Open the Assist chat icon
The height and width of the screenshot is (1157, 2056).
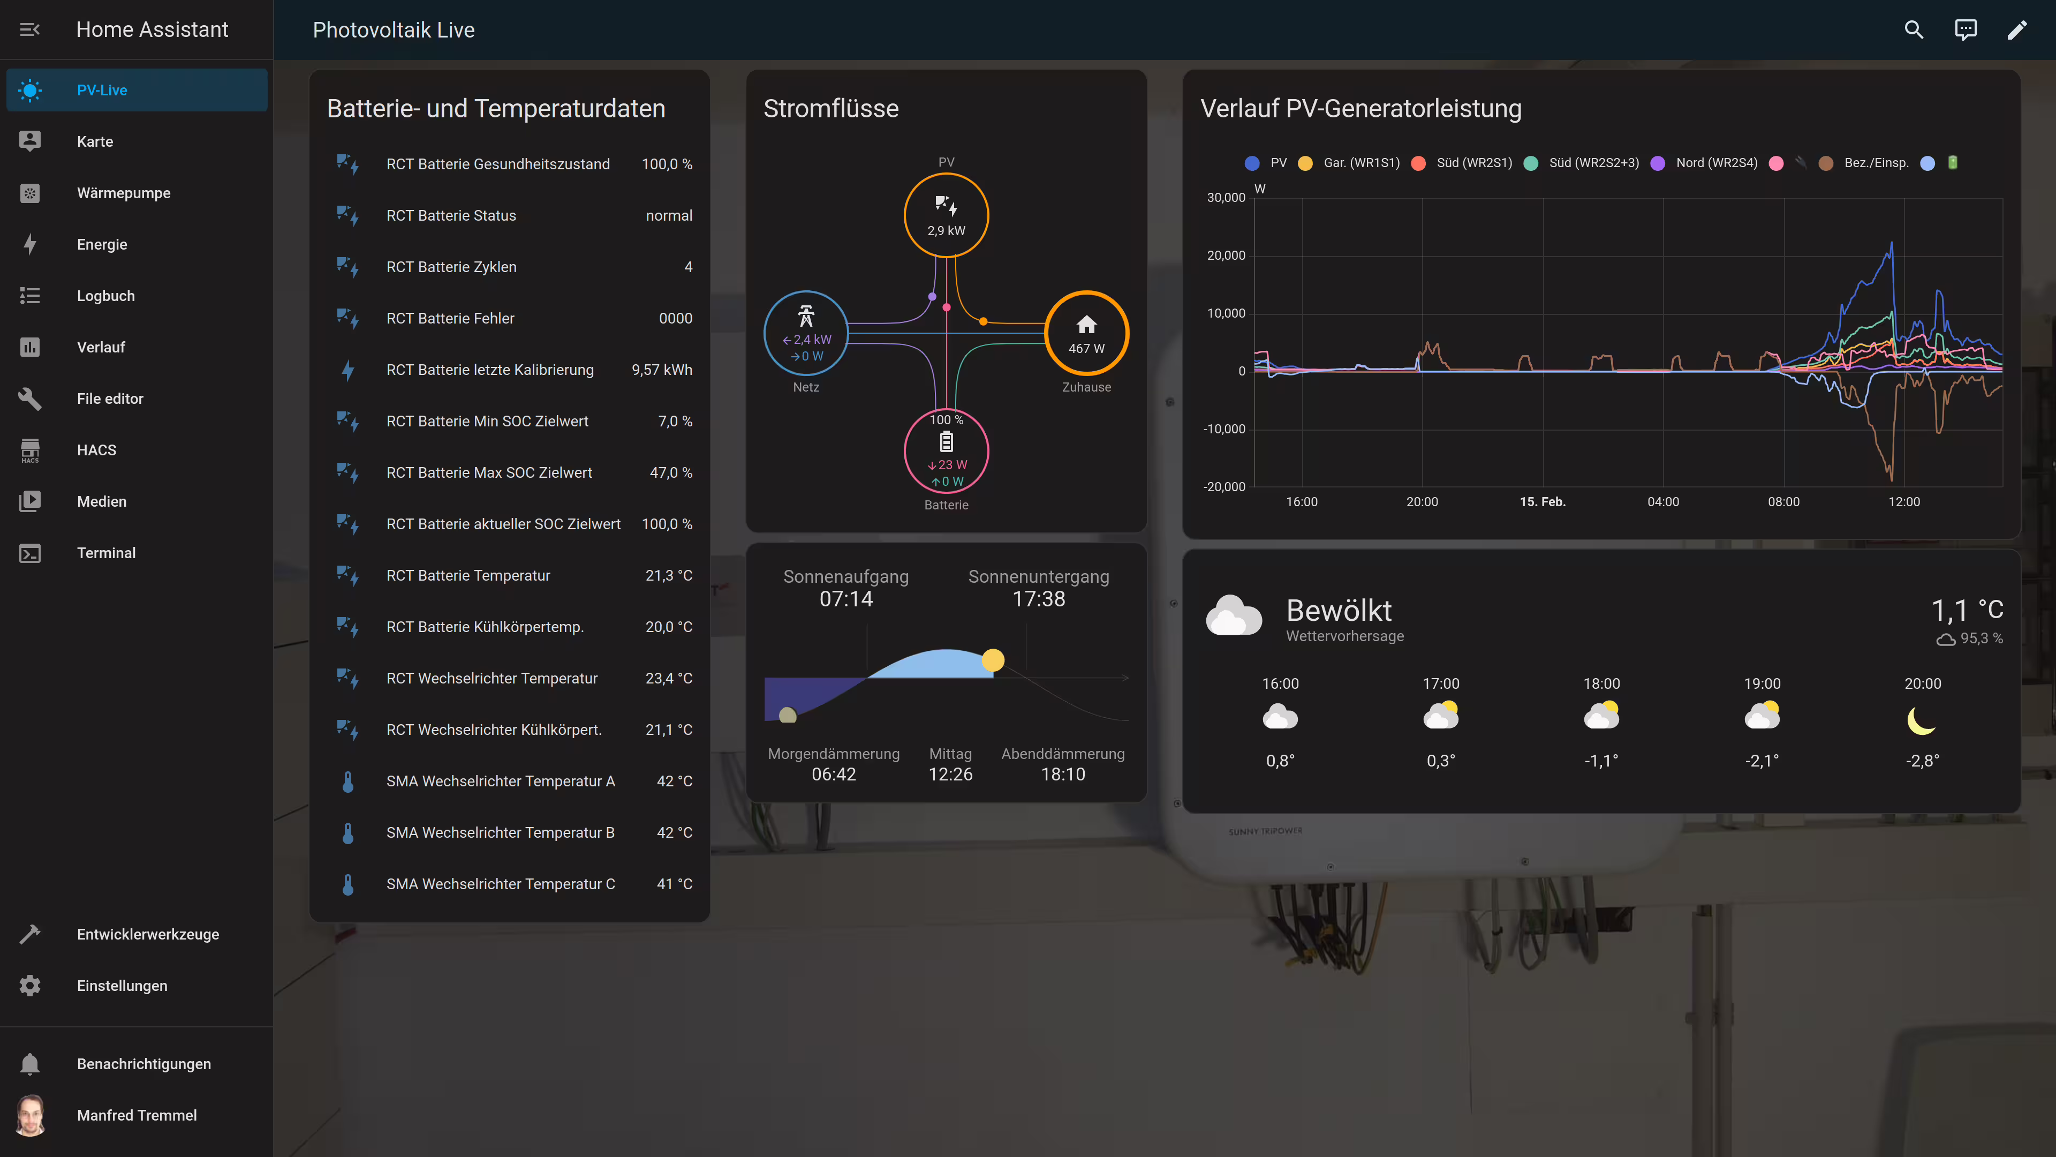(x=1965, y=29)
